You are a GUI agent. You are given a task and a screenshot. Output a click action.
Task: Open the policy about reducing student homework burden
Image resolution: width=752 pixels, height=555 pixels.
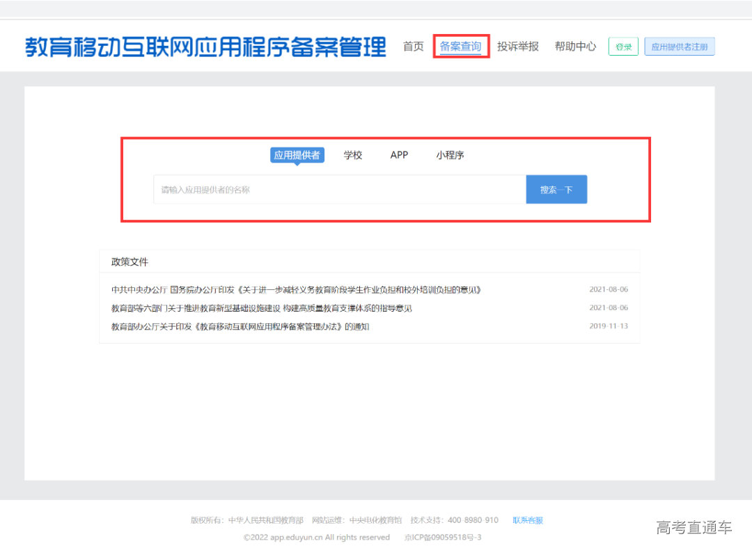(295, 289)
